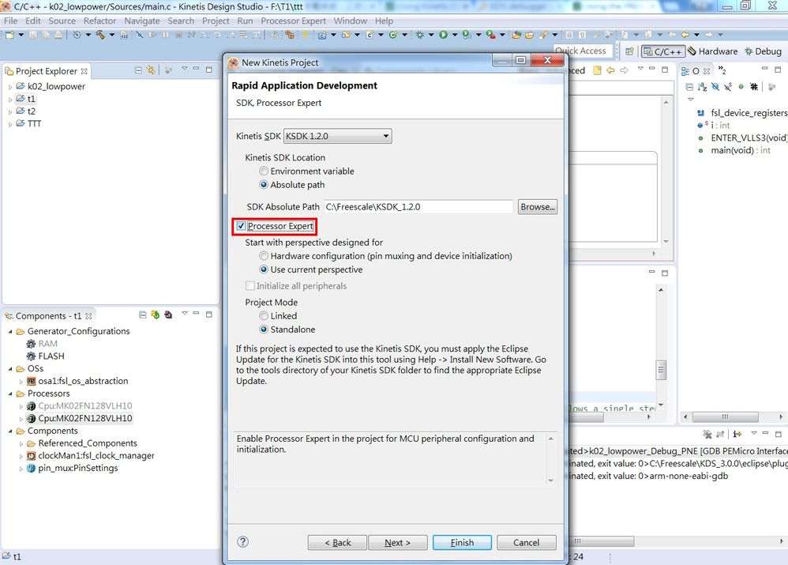Open the File menu
Image resolution: width=788 pixels, height=565 pixels.
click(10, 21)
